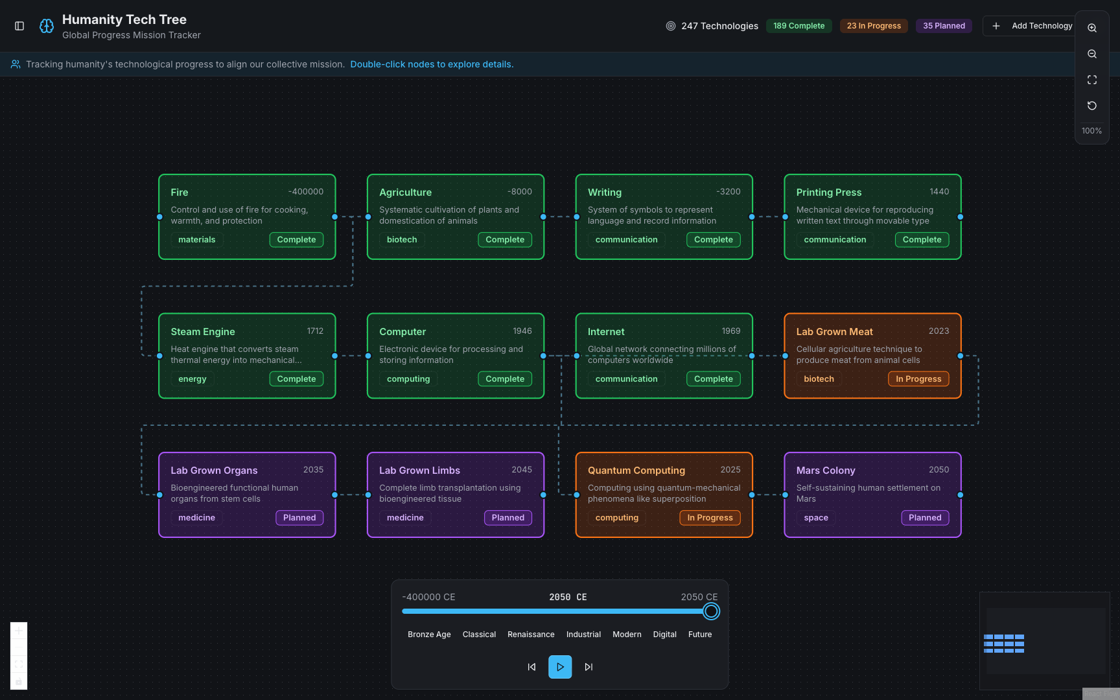1120x700 pixels.
Task: Select the Lab Grown Limbs node title
Action: point(419,471)
